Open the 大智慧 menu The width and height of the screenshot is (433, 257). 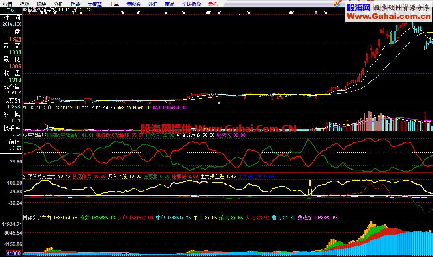94,4
